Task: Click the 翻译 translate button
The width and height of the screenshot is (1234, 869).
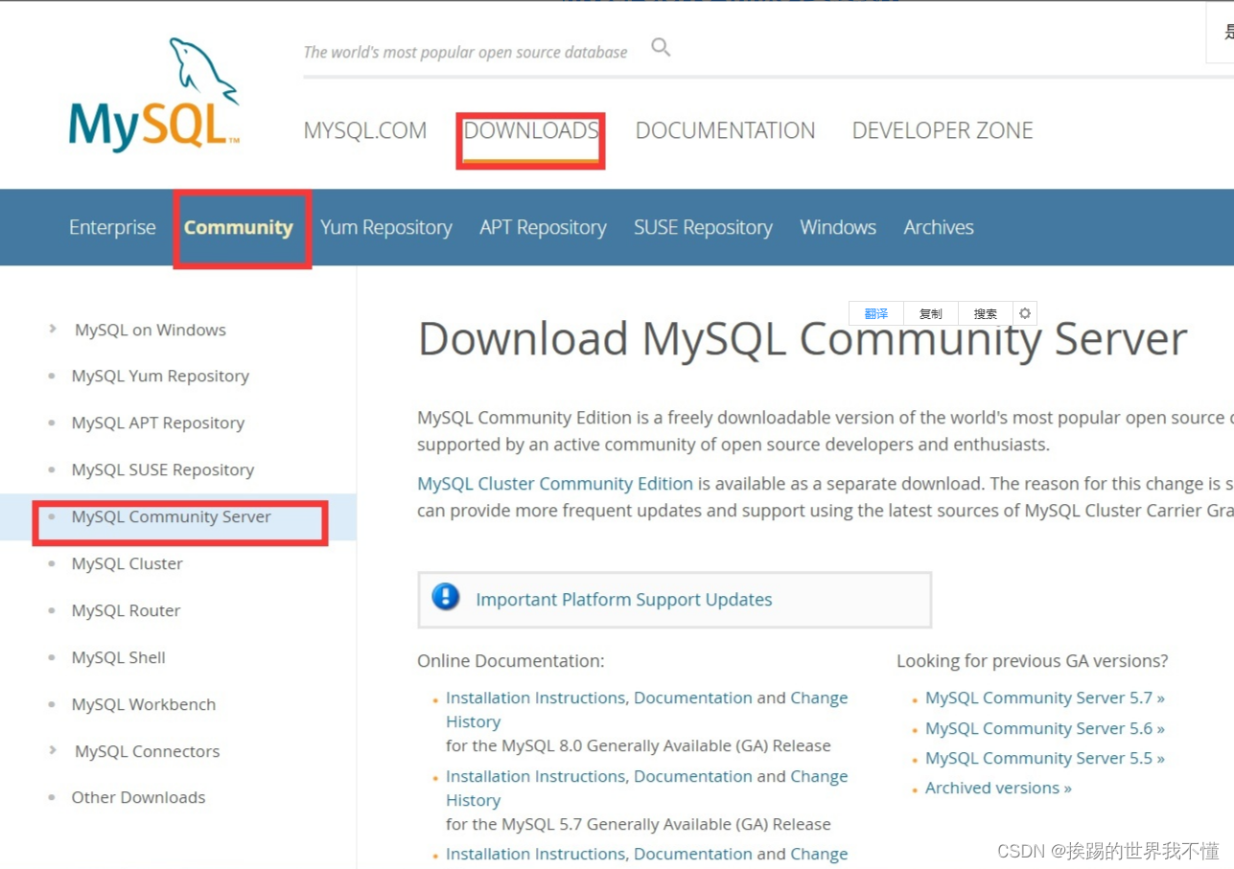Action: click(876, 313)
